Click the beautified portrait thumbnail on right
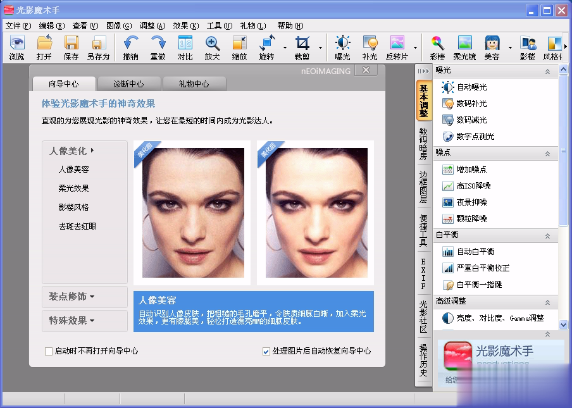Screen dimensions: 572x408 [315, 213]
